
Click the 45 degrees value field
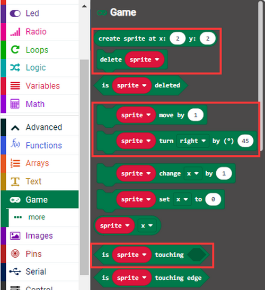(245, 141)
